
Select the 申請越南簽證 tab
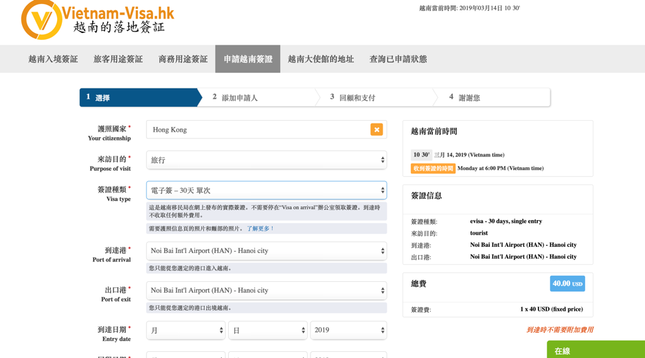248,59
